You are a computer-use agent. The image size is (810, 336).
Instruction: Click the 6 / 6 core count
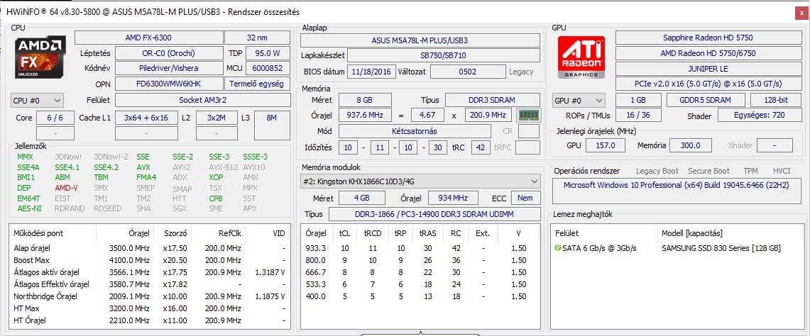pyautogui.click(x=55, y=118)
